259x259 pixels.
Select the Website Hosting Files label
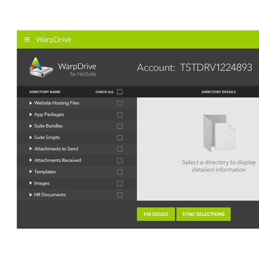coord(56,103)
